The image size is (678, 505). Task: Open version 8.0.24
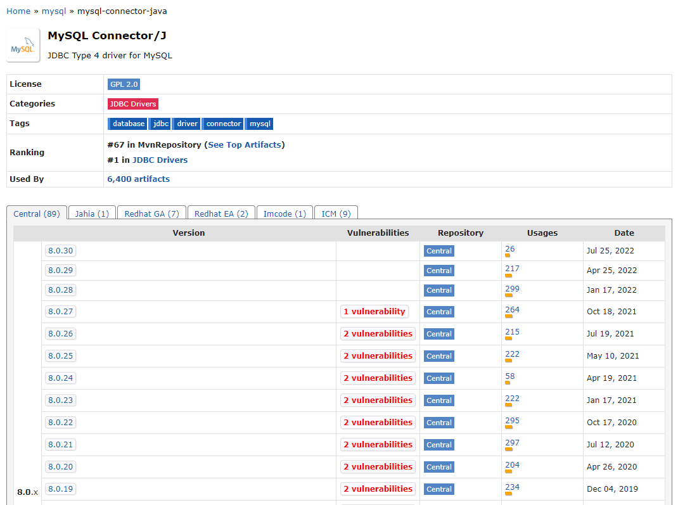click(61, 378)
